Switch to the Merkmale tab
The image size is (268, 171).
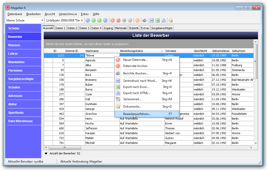click(121, 28)
